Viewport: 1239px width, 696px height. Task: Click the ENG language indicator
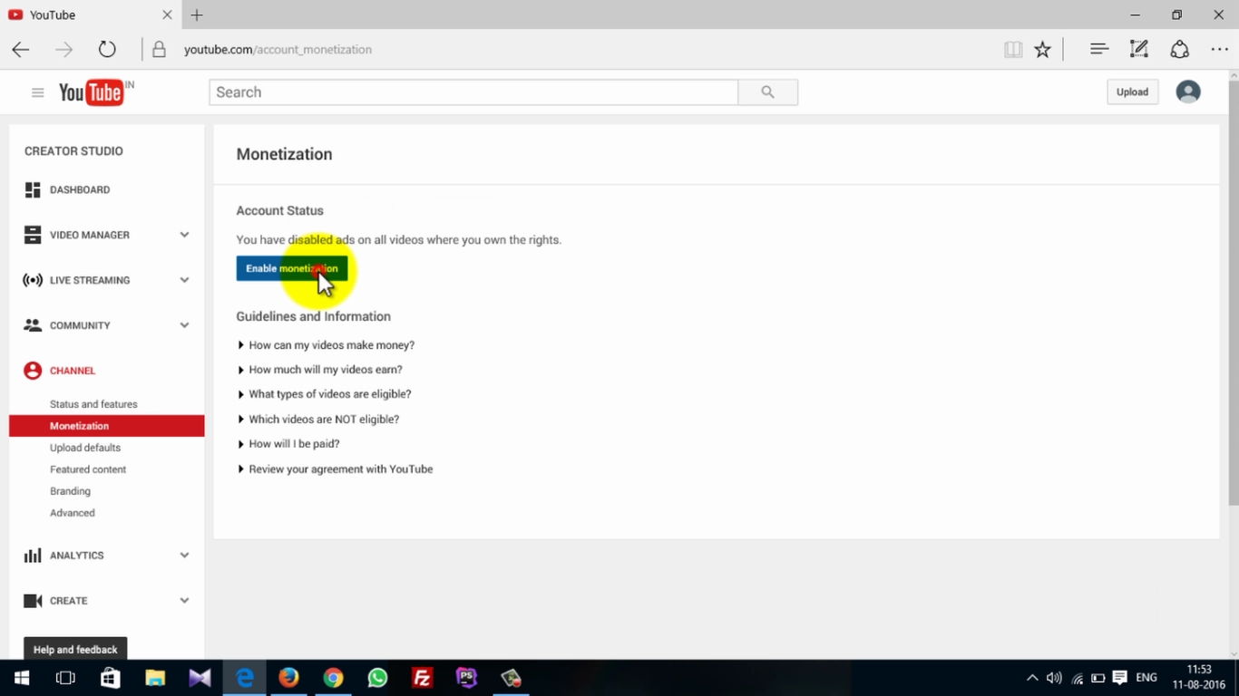tap(1146, 678)
